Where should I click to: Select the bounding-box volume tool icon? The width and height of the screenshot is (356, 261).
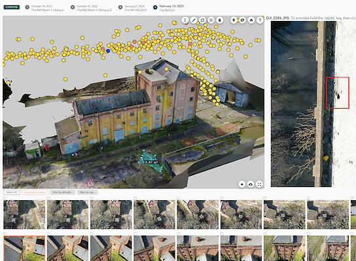tap(211, 20)
